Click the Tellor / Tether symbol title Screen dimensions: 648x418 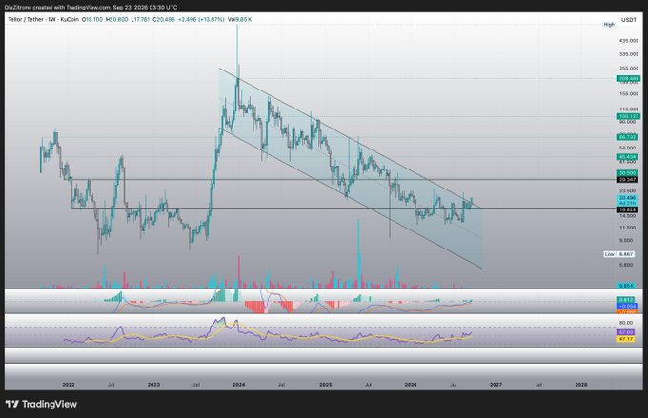coord(27,19)
